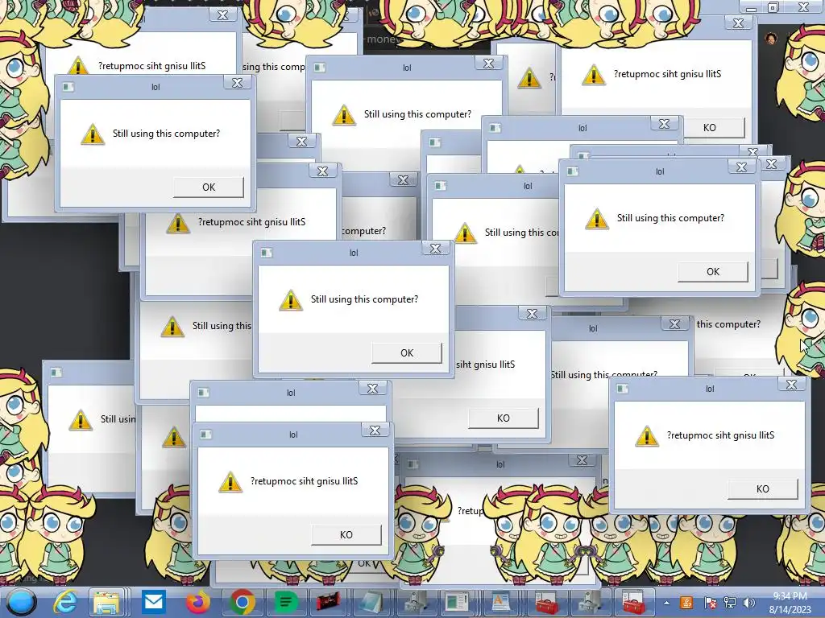
Task: Open the 9:34 PM clock and date
Action: click(x=790, y=603)
